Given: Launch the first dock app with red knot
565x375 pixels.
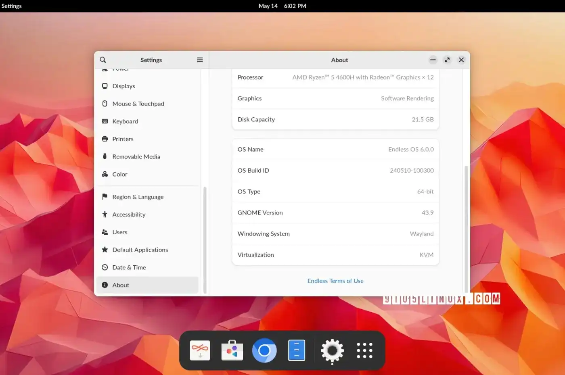Looking at the screenshot, I should pyautogui.click(x=200, y=350).
